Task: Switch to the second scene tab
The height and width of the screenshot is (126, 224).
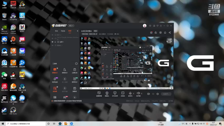Action: point(63,31)
